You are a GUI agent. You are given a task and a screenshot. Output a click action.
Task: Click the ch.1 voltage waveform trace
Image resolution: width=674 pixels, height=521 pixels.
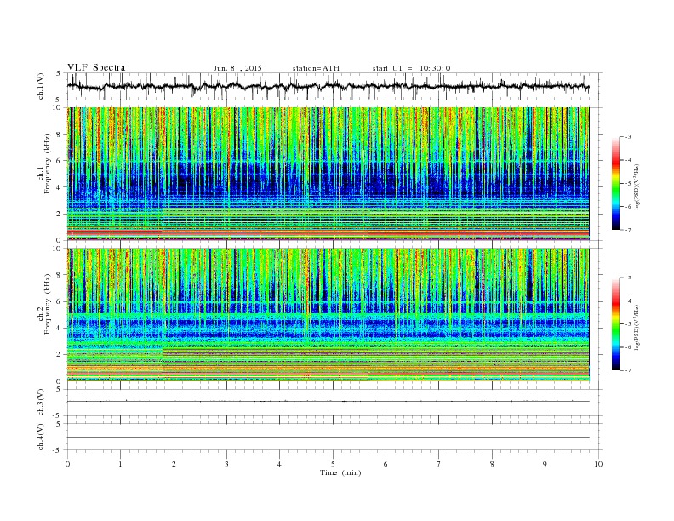(x=328, y=86)
